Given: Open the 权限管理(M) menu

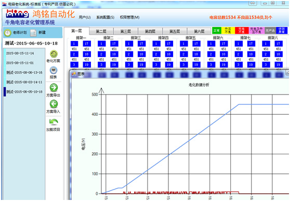Looking at the screenshot, I should pyautogui.click(x=129, y=17).
